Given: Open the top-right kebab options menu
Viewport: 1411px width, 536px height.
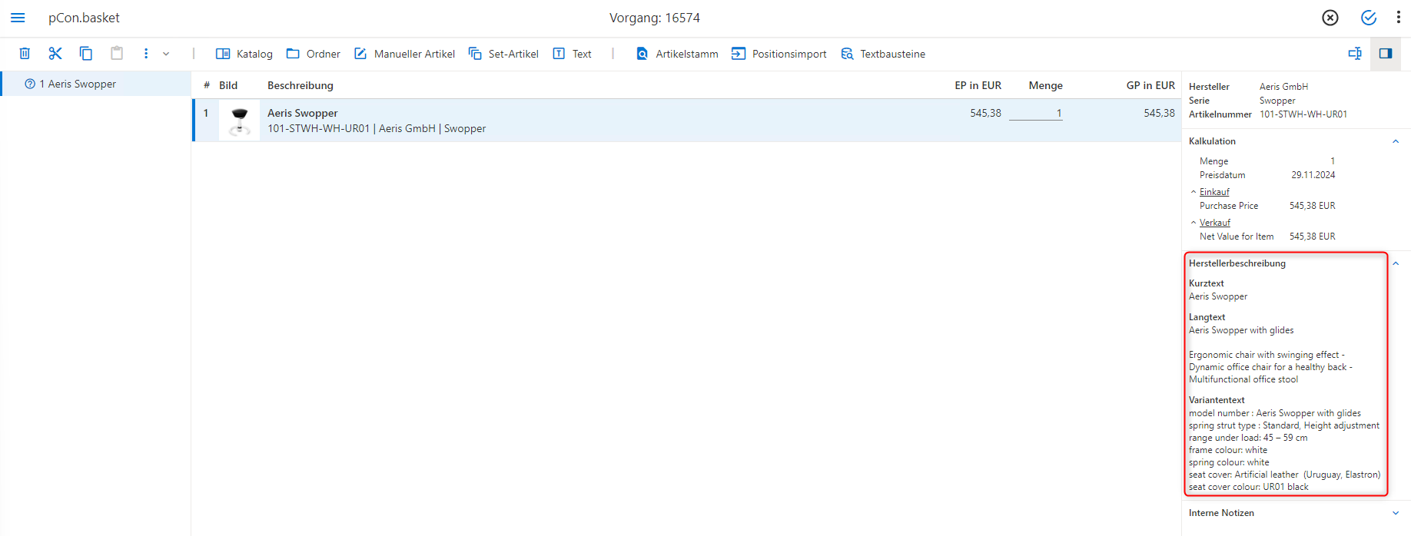Looking at the screenshot, I should [1399, 18].
